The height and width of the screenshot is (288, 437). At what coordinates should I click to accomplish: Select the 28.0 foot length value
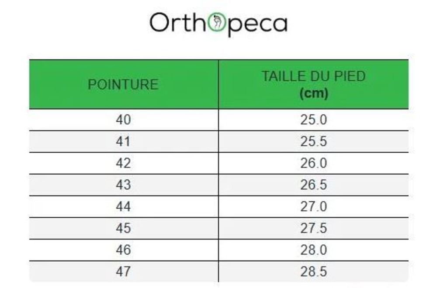pyautogui.click(x=314, y=250)
